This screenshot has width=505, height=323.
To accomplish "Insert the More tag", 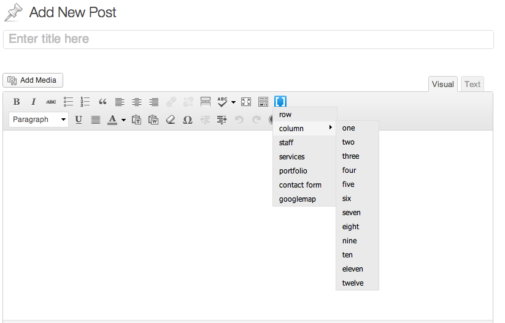I will pyautogui.click(x=205, y=102).
